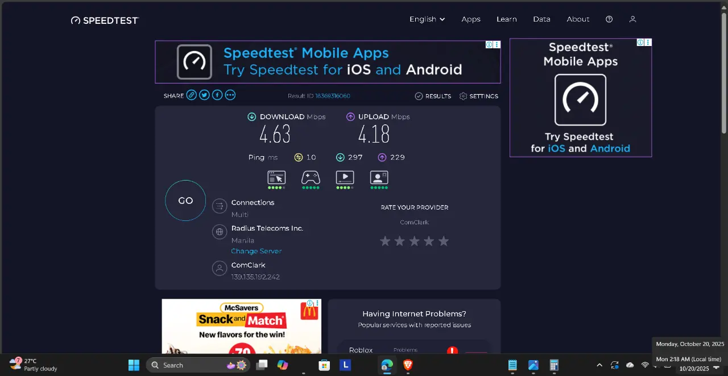Click the 4.63 download speed value
This screenshot has width=728, height=376.
[x=275, y=135]
